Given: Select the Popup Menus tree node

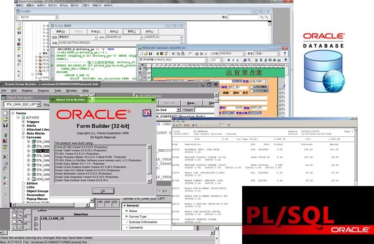Looking at the screenshot, I should click(x=37, y=199).
